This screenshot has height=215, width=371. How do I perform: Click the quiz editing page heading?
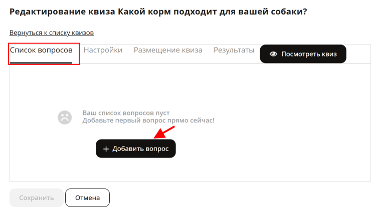158,11
